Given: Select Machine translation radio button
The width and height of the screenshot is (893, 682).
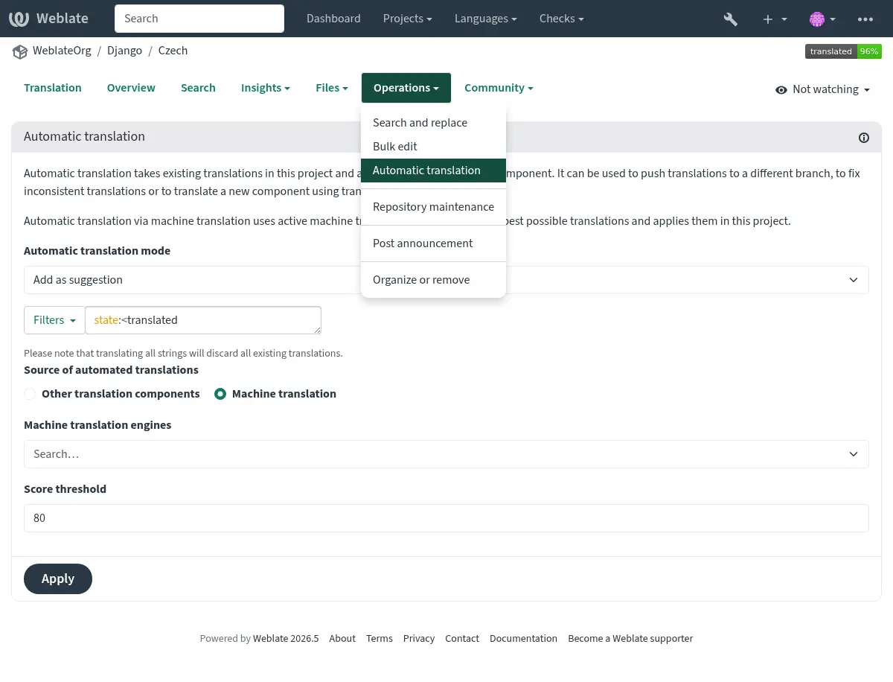Looking at the screenshot, I should [220, 394].
